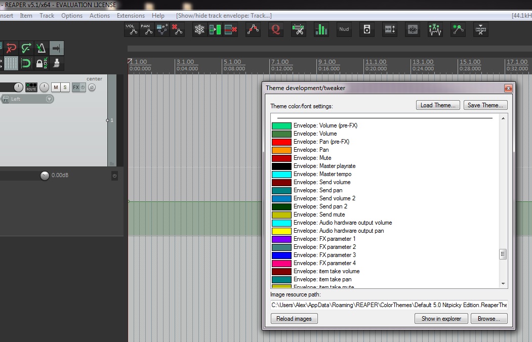Click the Envelope: Volume (pre-FX) color swatch
Screen dimensions: 532x342
coord(281,126)
